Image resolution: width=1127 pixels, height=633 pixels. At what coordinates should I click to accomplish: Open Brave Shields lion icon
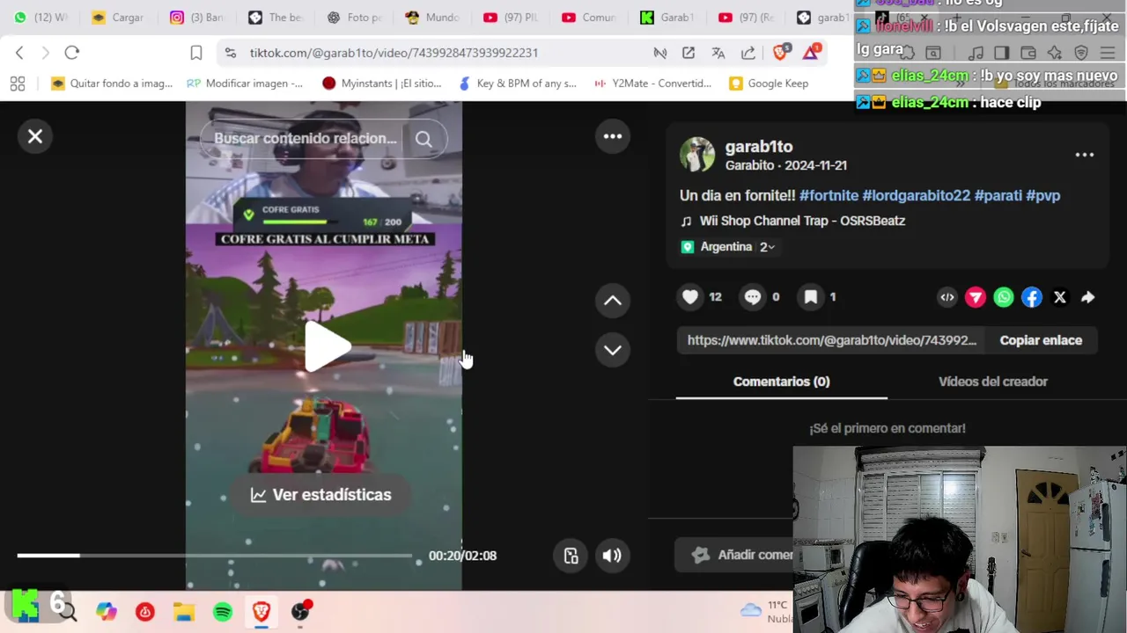point(781,53)
